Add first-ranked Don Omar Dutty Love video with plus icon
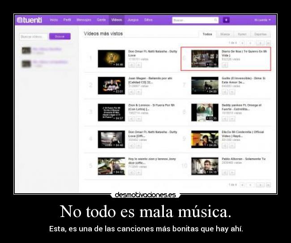Viewport: 291px width, 243px height. tap(138, 65)
